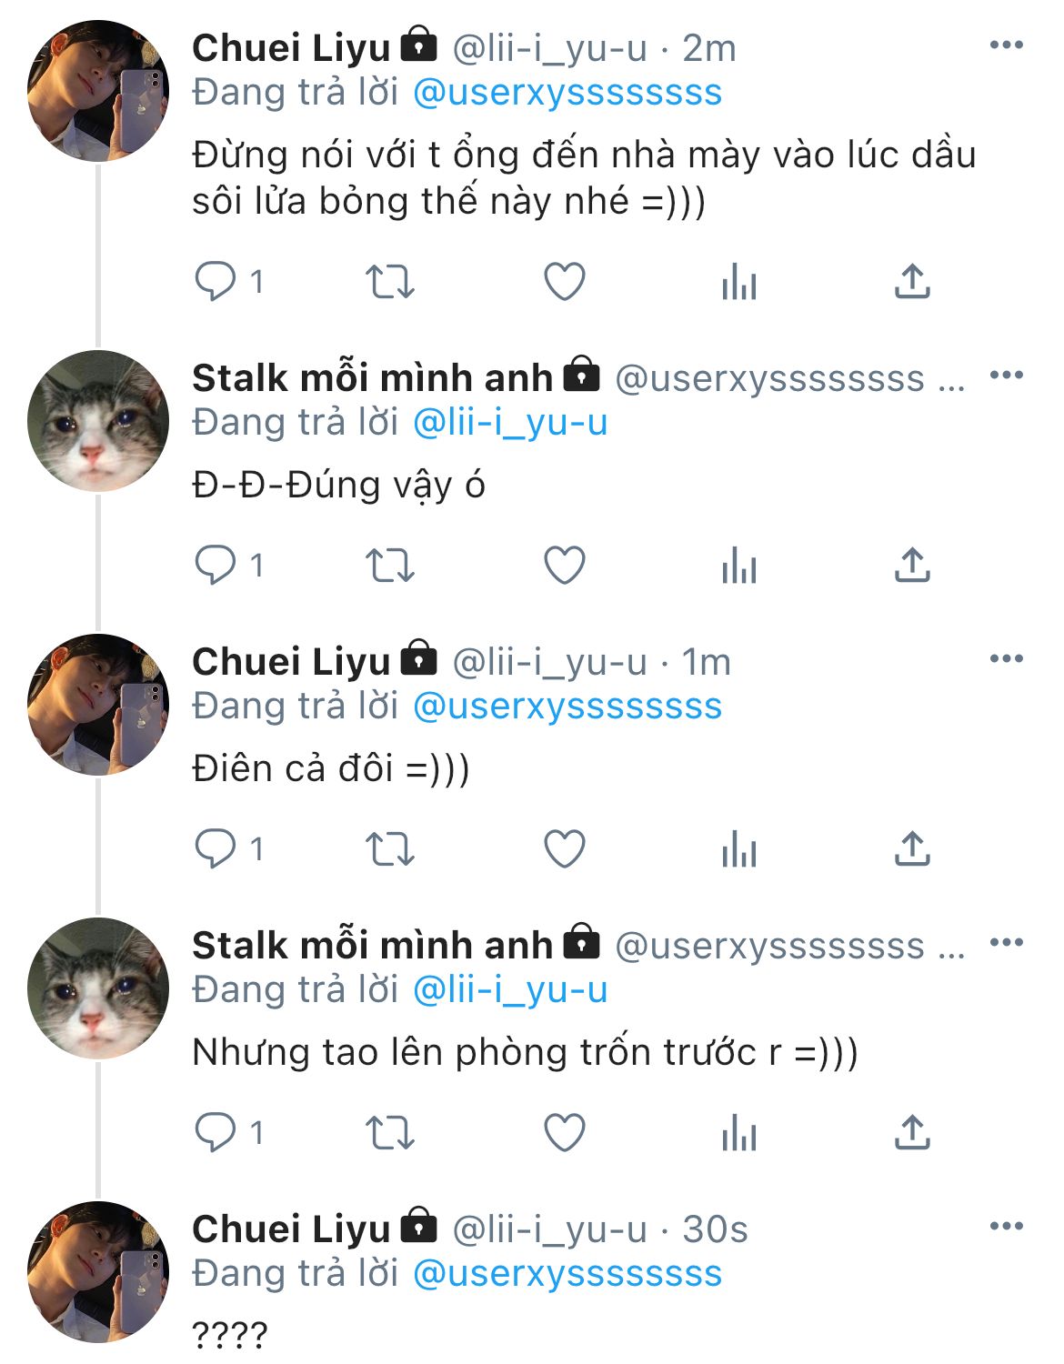
Task: Like the first tweet by Chuei Liyu
Action: click(564, 282)
